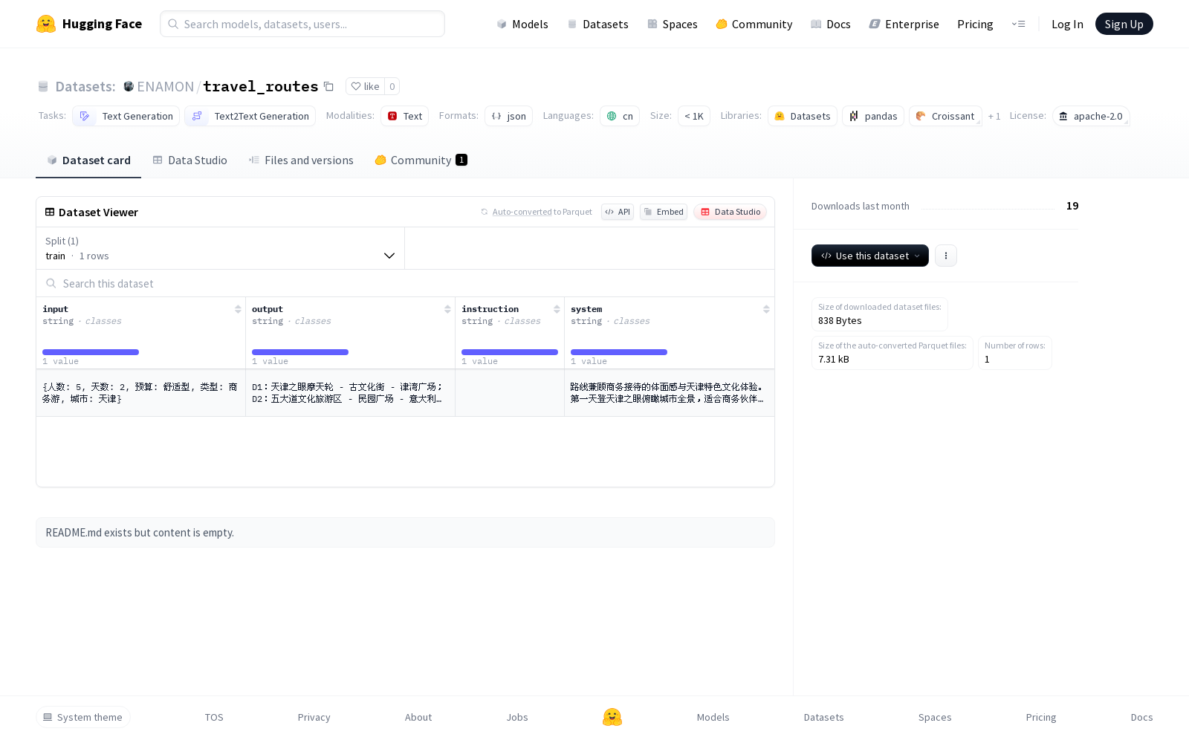Select the pandas library tag
Viewport: 1189px width, 743px height.
[873, 116]
